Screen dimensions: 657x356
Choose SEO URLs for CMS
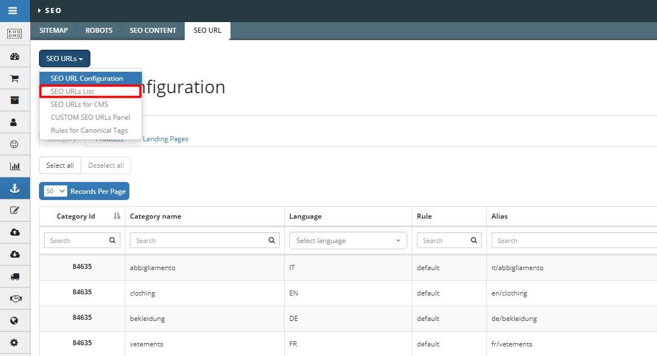pyautogui.click(x=90, y=105)
